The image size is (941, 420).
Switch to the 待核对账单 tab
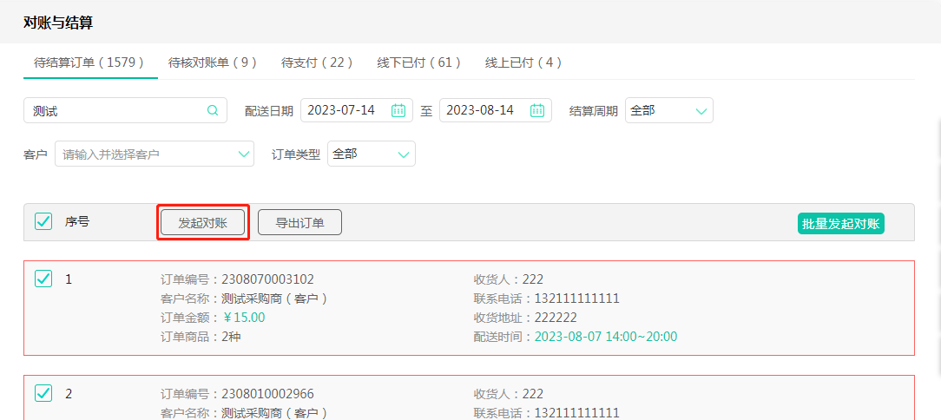coord(213,62)
